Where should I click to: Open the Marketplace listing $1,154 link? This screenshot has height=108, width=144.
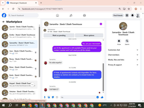coord(59,32)
